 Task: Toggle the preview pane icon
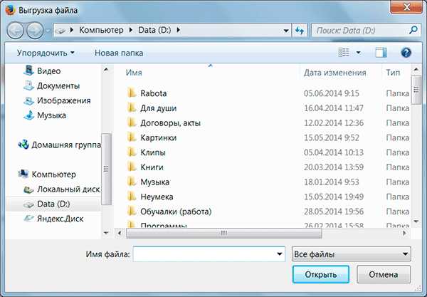click(381, 53)
